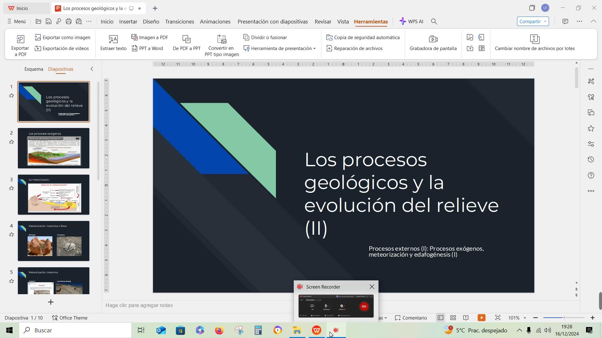This screenshot has height=338, width=602.
Task: Open the Extraer texto tool
Action: tap(113, 43)
